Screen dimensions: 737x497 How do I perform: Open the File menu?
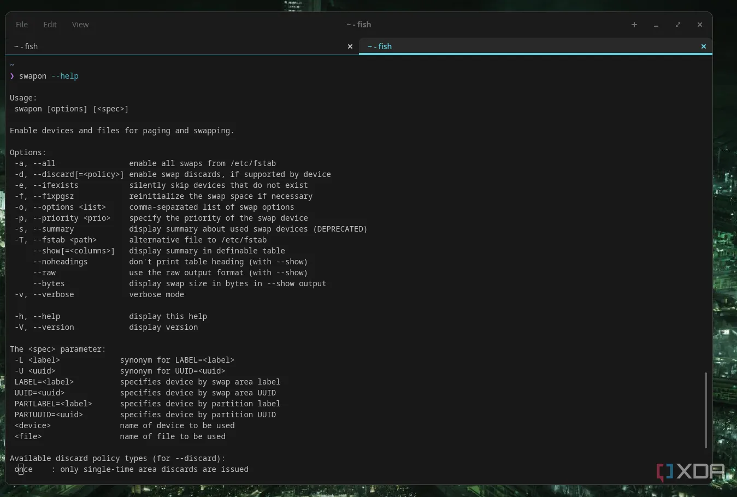tap(22, 25)
